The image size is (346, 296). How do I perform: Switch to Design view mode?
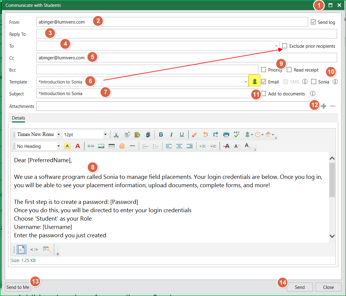(x=21, y=249)
